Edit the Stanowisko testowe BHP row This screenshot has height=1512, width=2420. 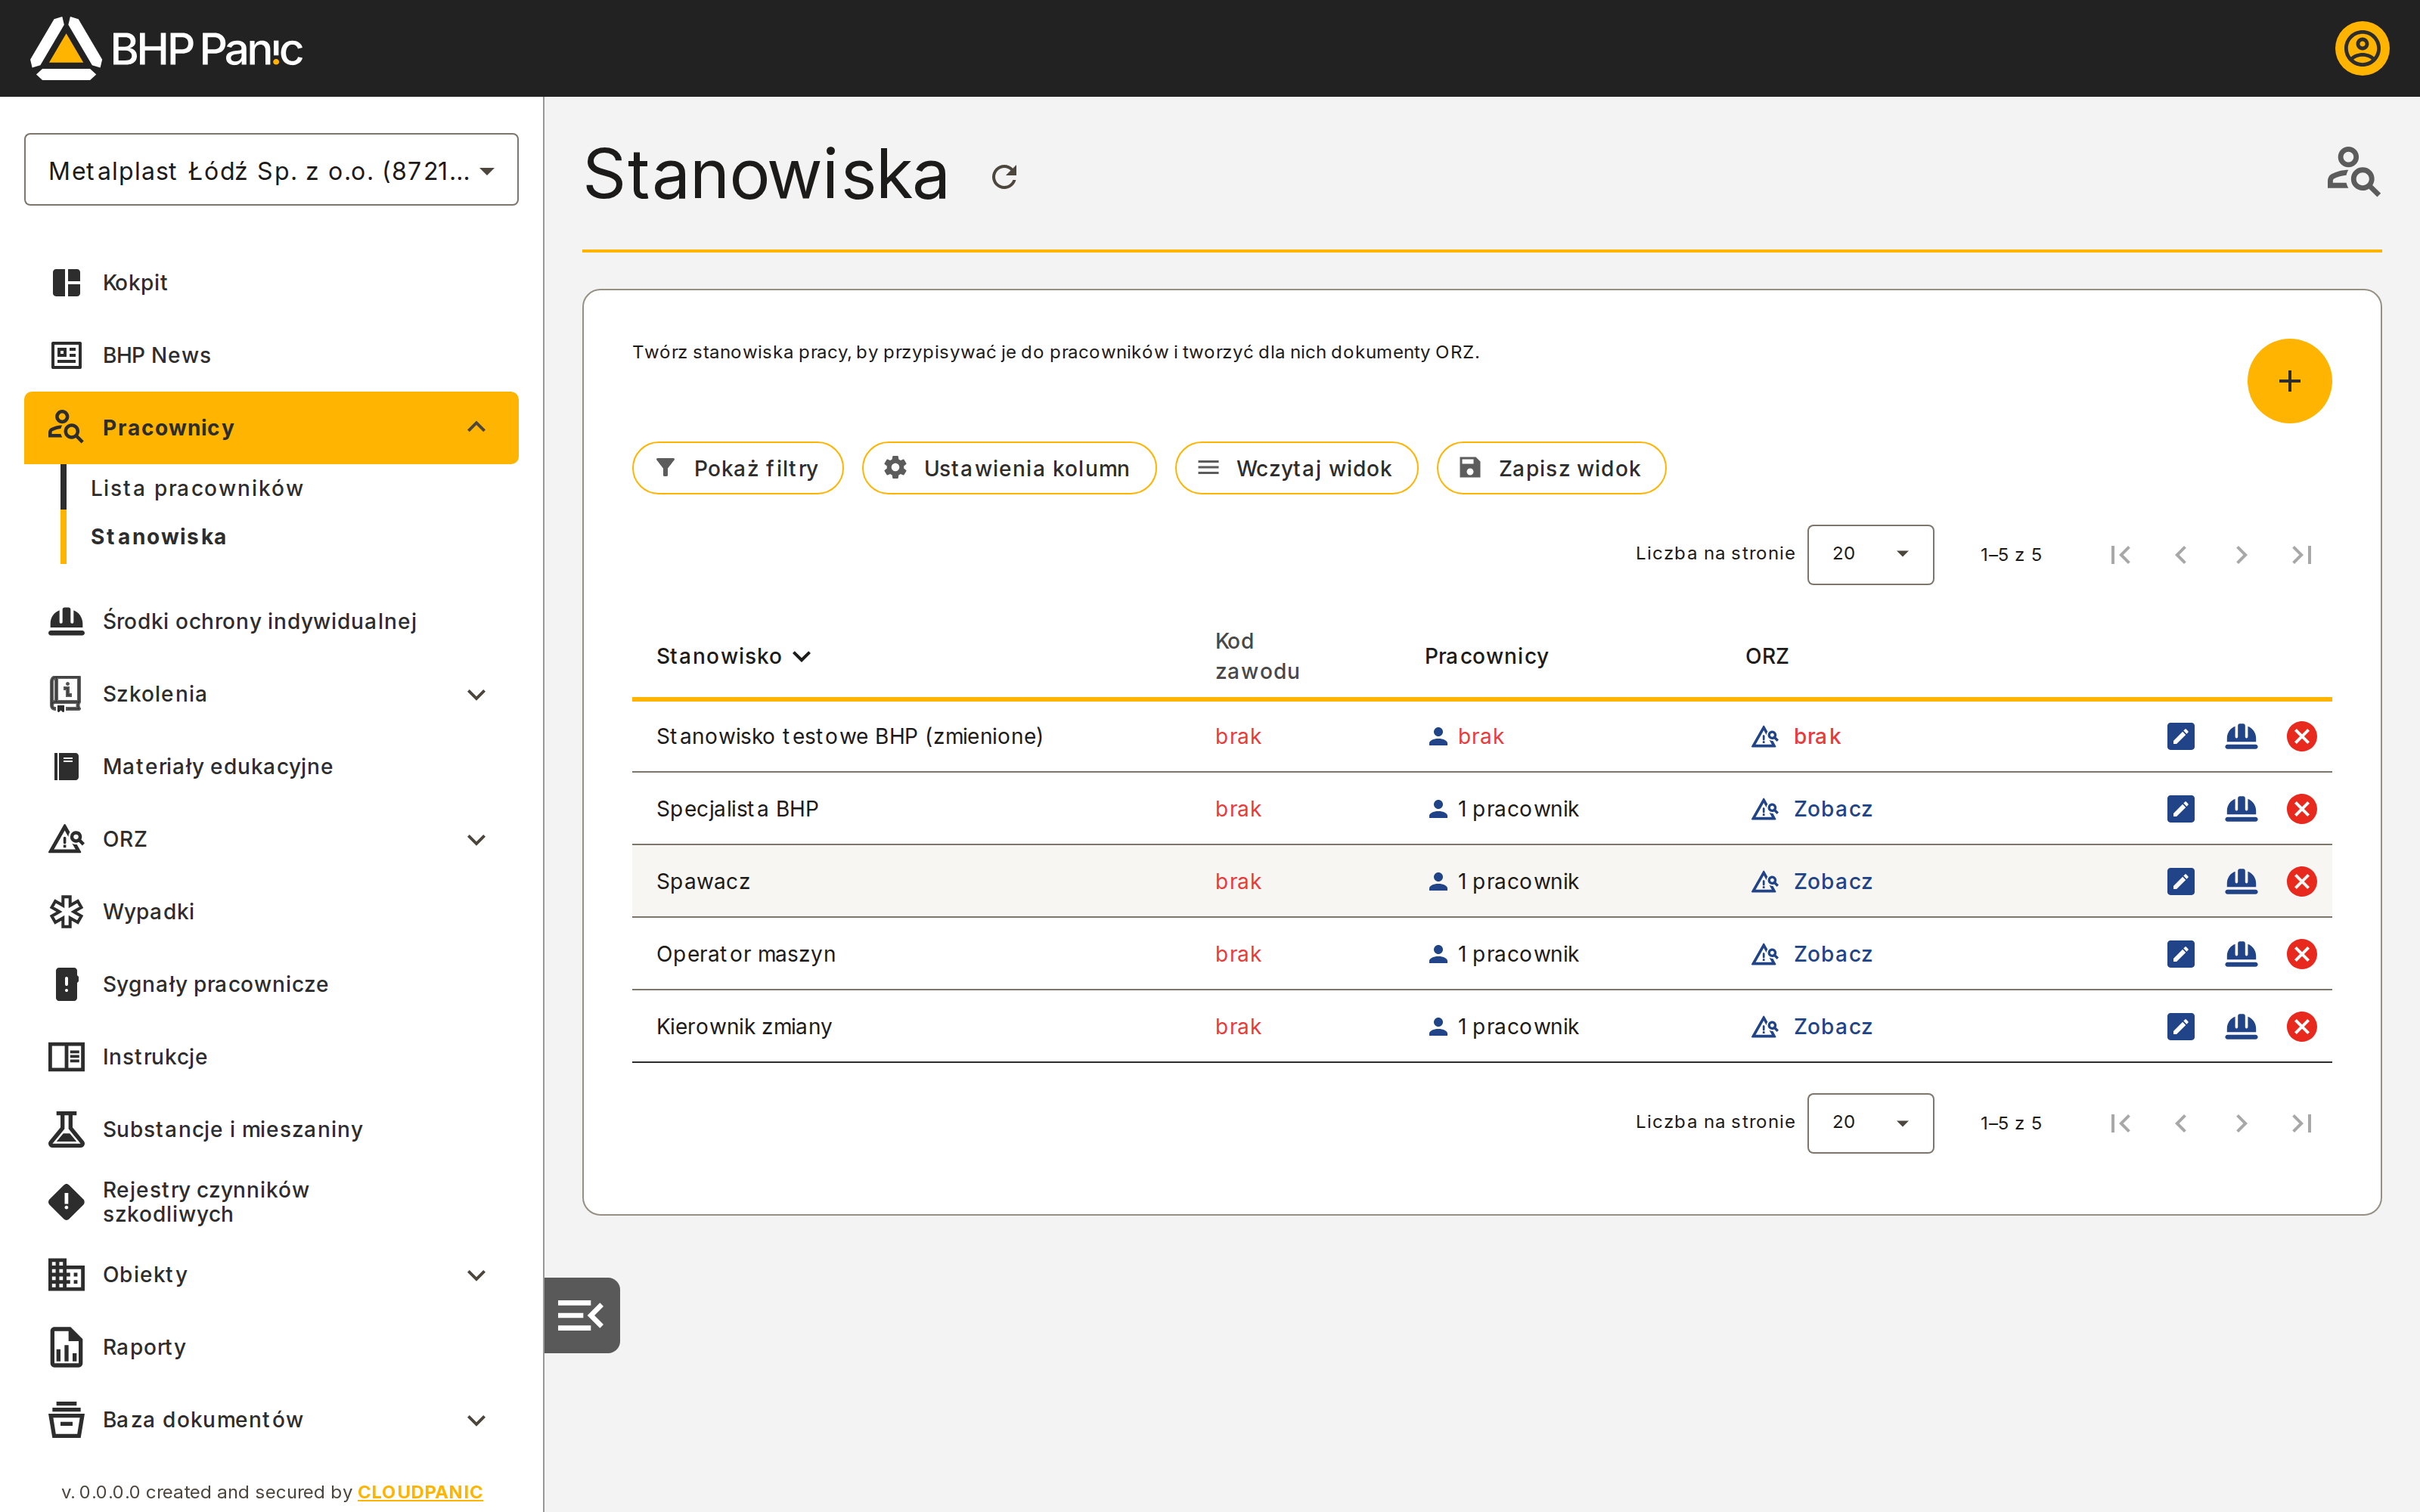[2180, 736]
